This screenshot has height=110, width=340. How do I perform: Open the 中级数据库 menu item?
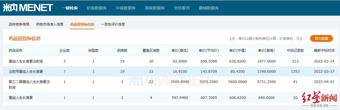(126, 8)
